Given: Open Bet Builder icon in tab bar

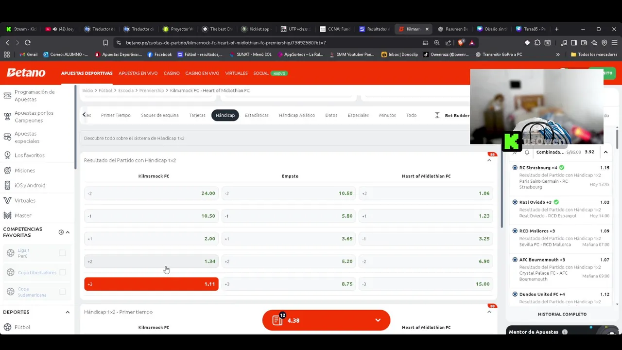Looking at the screenshot, I should (x=437, y=115).
